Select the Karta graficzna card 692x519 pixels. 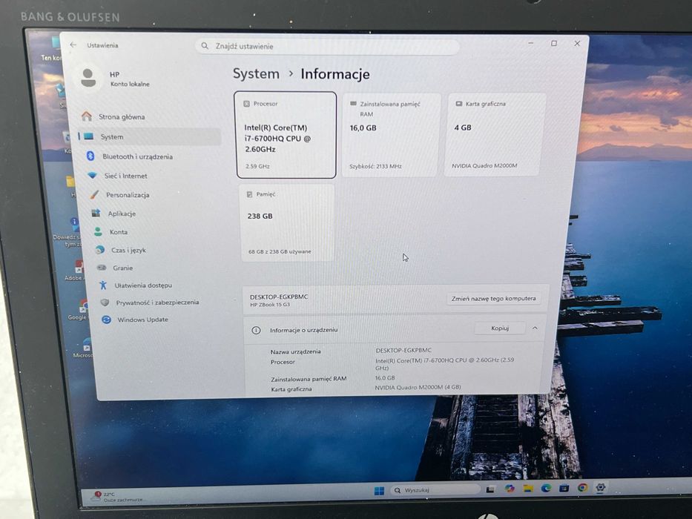point(496,135)
